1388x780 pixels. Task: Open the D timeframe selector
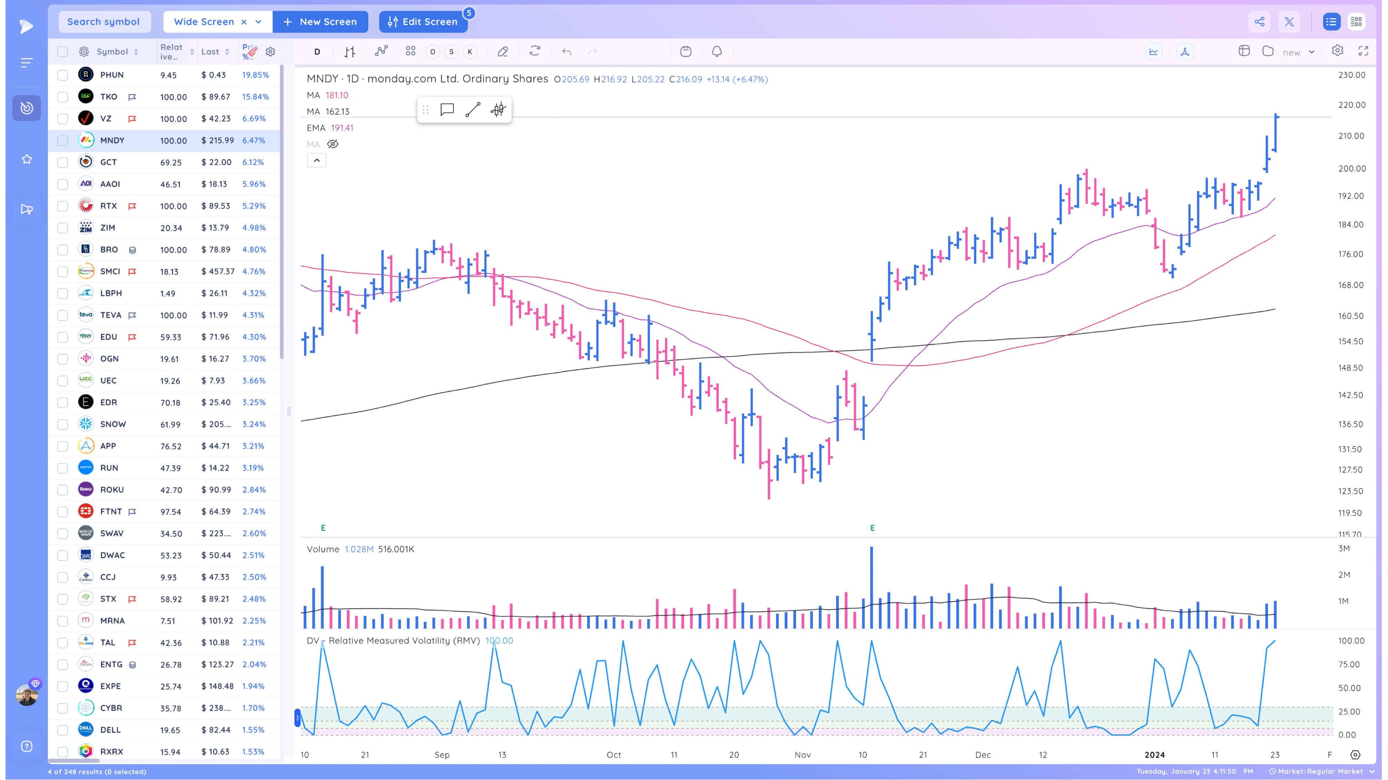point(318,52)
